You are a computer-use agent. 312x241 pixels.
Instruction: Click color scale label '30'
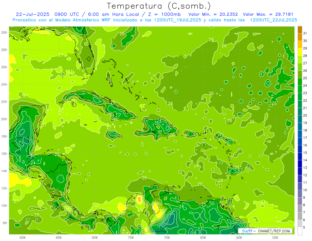[305, 41]
